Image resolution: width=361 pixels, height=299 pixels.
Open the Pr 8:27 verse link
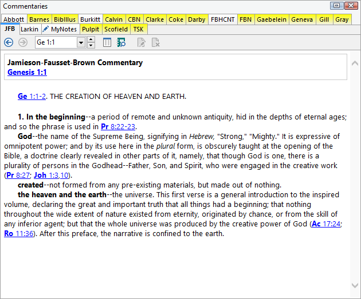(18, 175)
